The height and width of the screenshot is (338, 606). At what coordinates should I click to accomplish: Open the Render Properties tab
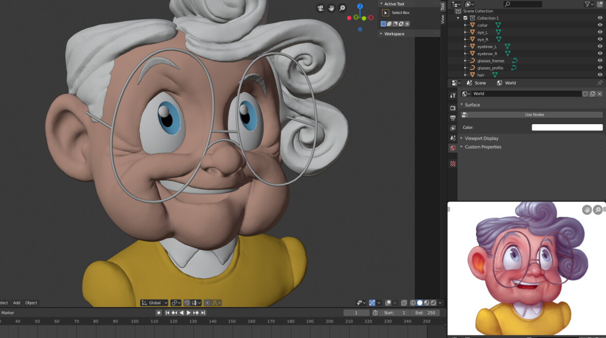click(452, 108)
